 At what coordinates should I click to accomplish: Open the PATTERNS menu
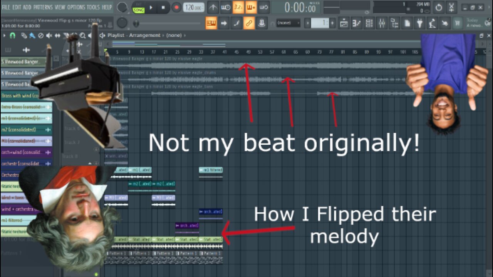pos(43,7)
